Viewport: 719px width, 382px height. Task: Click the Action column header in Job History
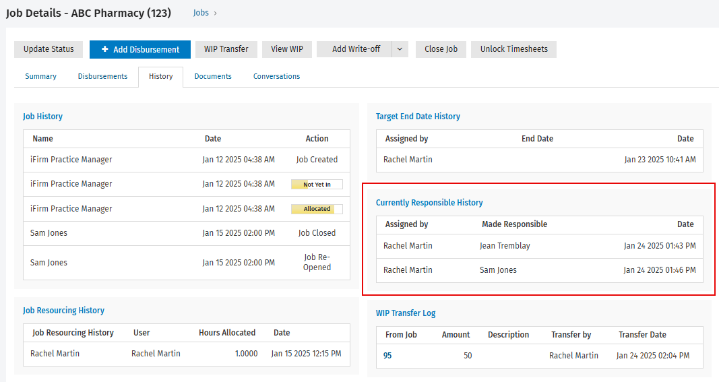tap(317, 139)
